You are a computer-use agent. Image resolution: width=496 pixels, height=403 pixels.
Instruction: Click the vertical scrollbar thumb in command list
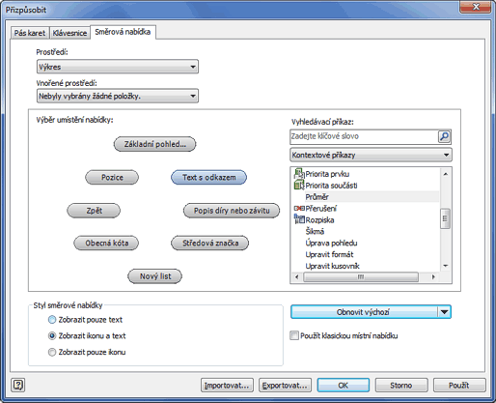(x=445, y=218)
